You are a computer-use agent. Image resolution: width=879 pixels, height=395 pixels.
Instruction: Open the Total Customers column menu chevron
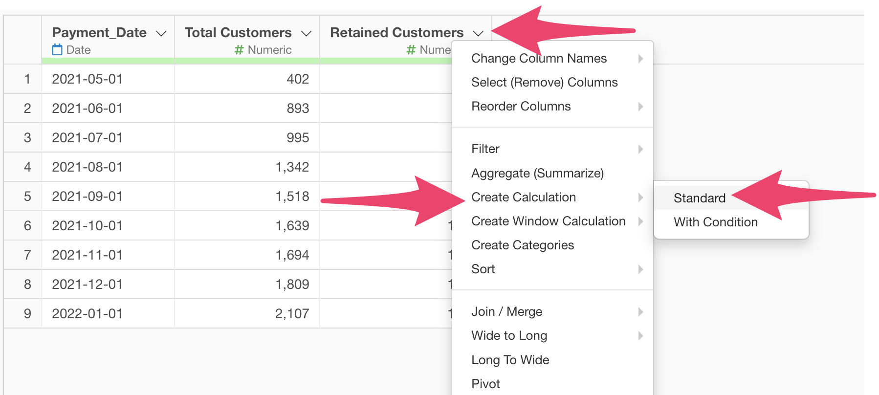tap(306, 33)
